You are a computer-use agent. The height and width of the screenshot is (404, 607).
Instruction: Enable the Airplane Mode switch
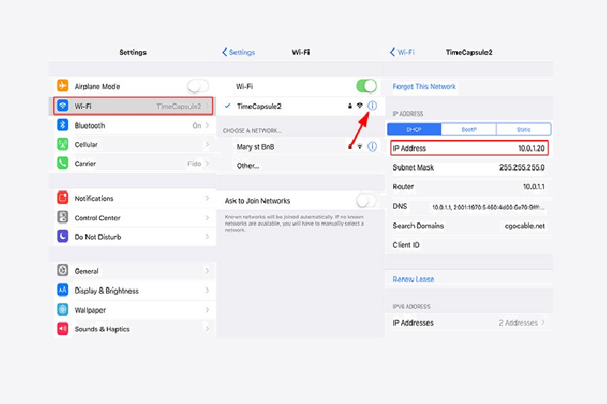[198, 86]
